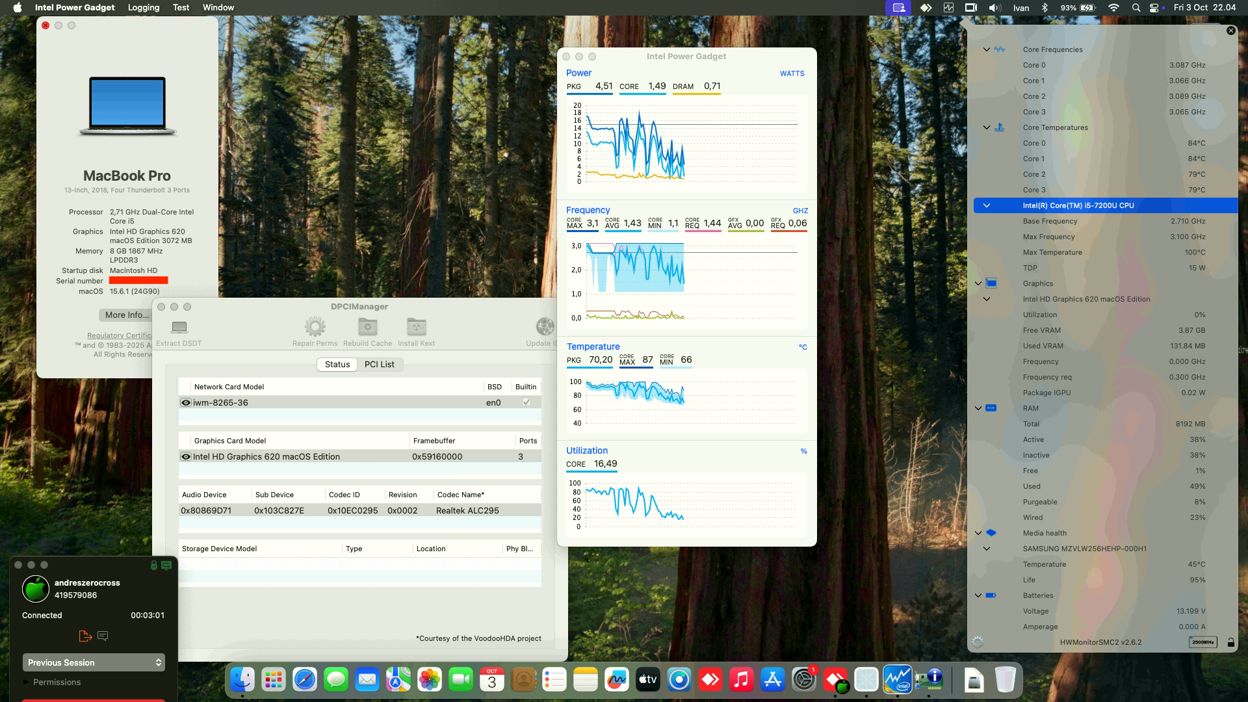Click Intel Power Gadget icon in Dock

point(898,680)
